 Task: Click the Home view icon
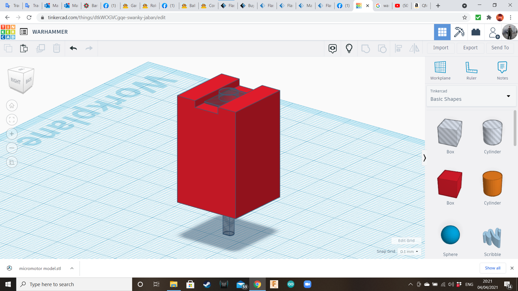click(x=12, y=106)
